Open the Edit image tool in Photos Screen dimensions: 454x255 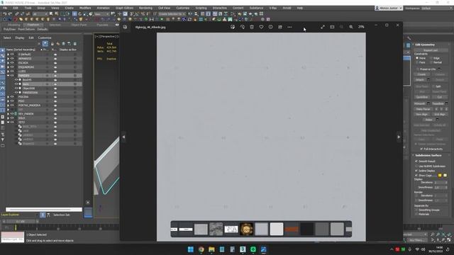tap(233, 27)
